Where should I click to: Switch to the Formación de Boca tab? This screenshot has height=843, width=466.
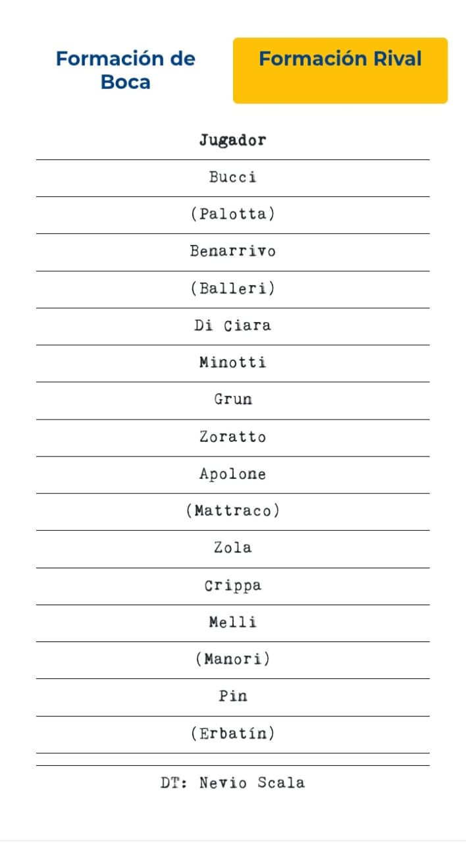point(125,70)
